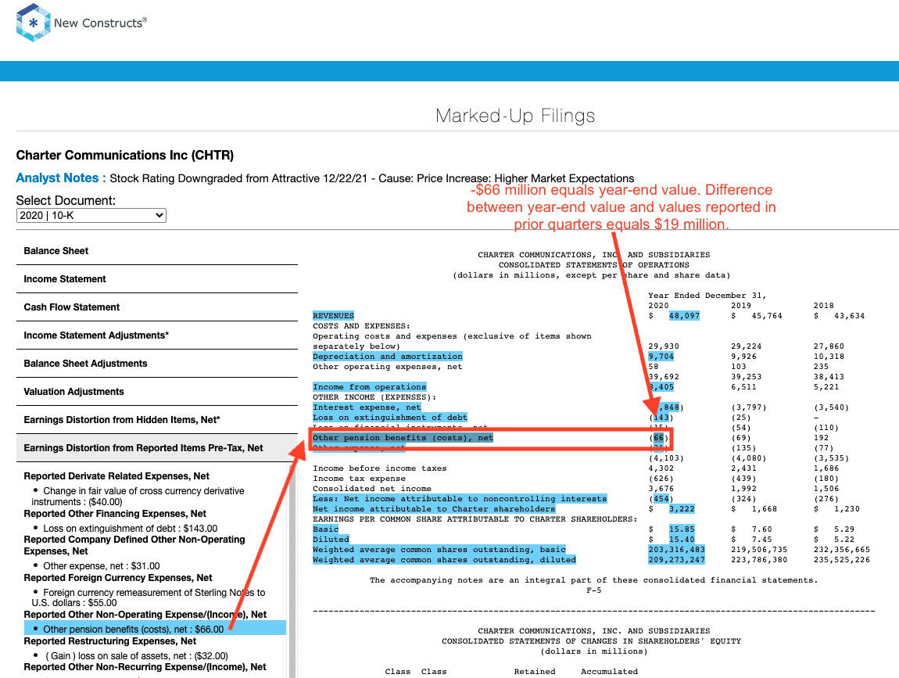
Task: Click the Consolidated net income line
Action: [x=372, y=489]
